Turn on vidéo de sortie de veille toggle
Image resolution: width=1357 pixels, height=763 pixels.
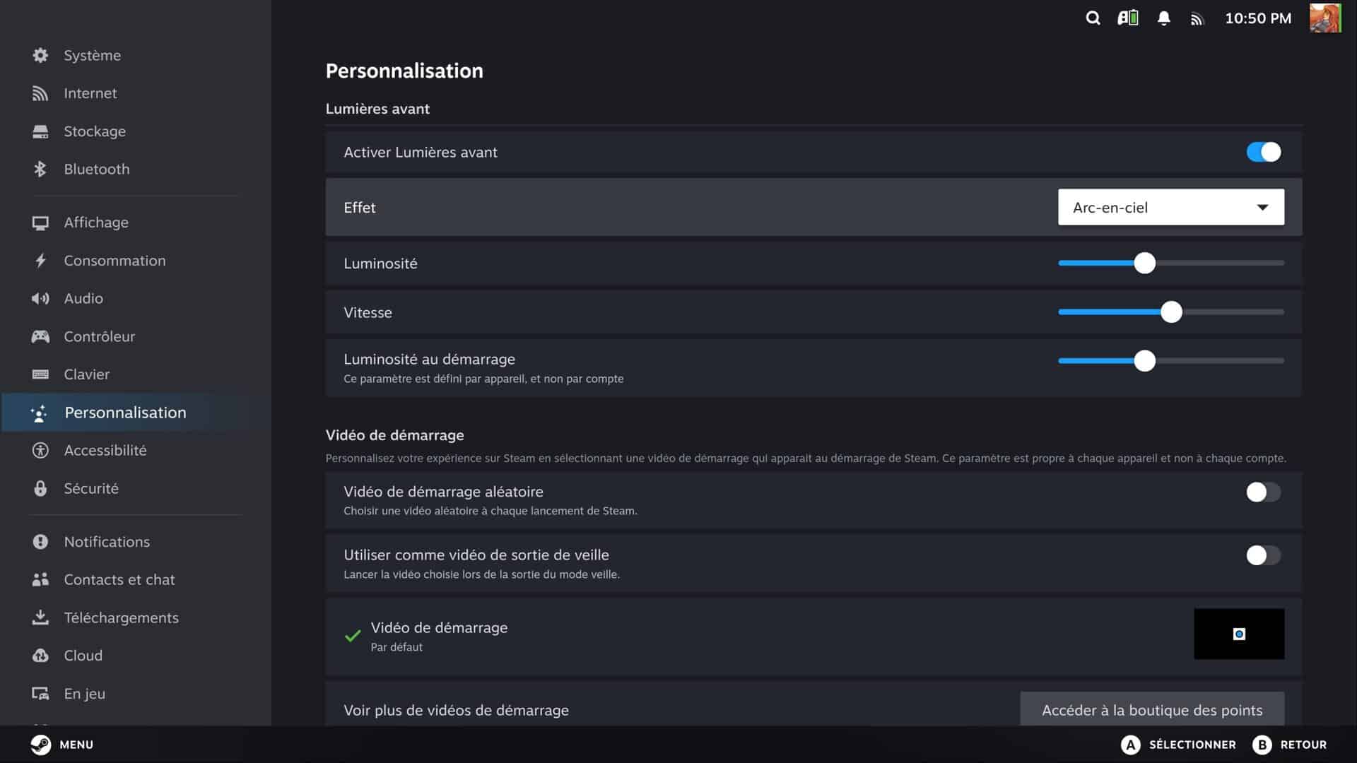pos(1263,555)
